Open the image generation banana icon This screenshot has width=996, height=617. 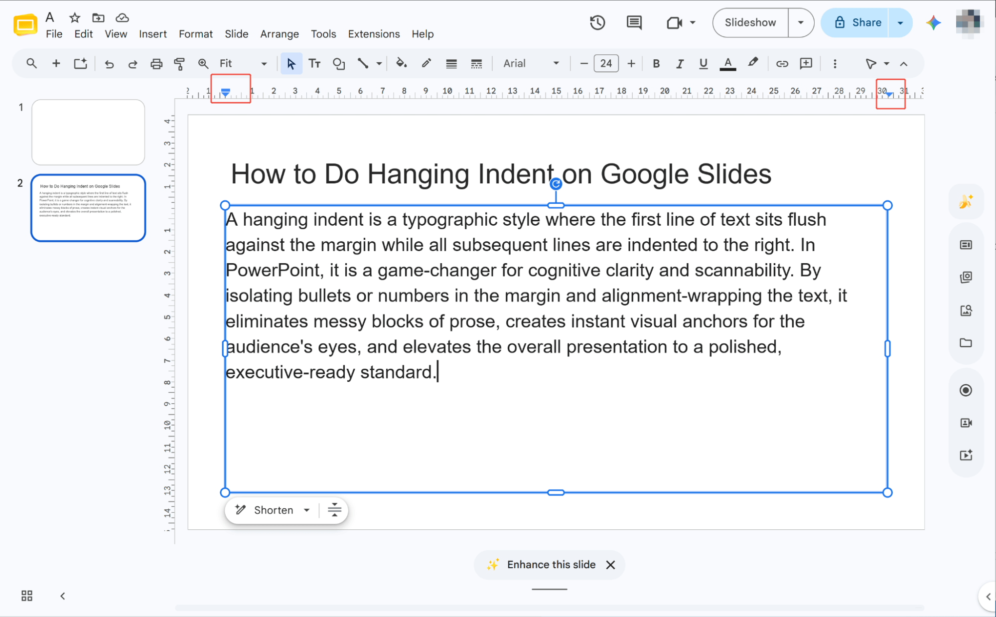[966, 201]
